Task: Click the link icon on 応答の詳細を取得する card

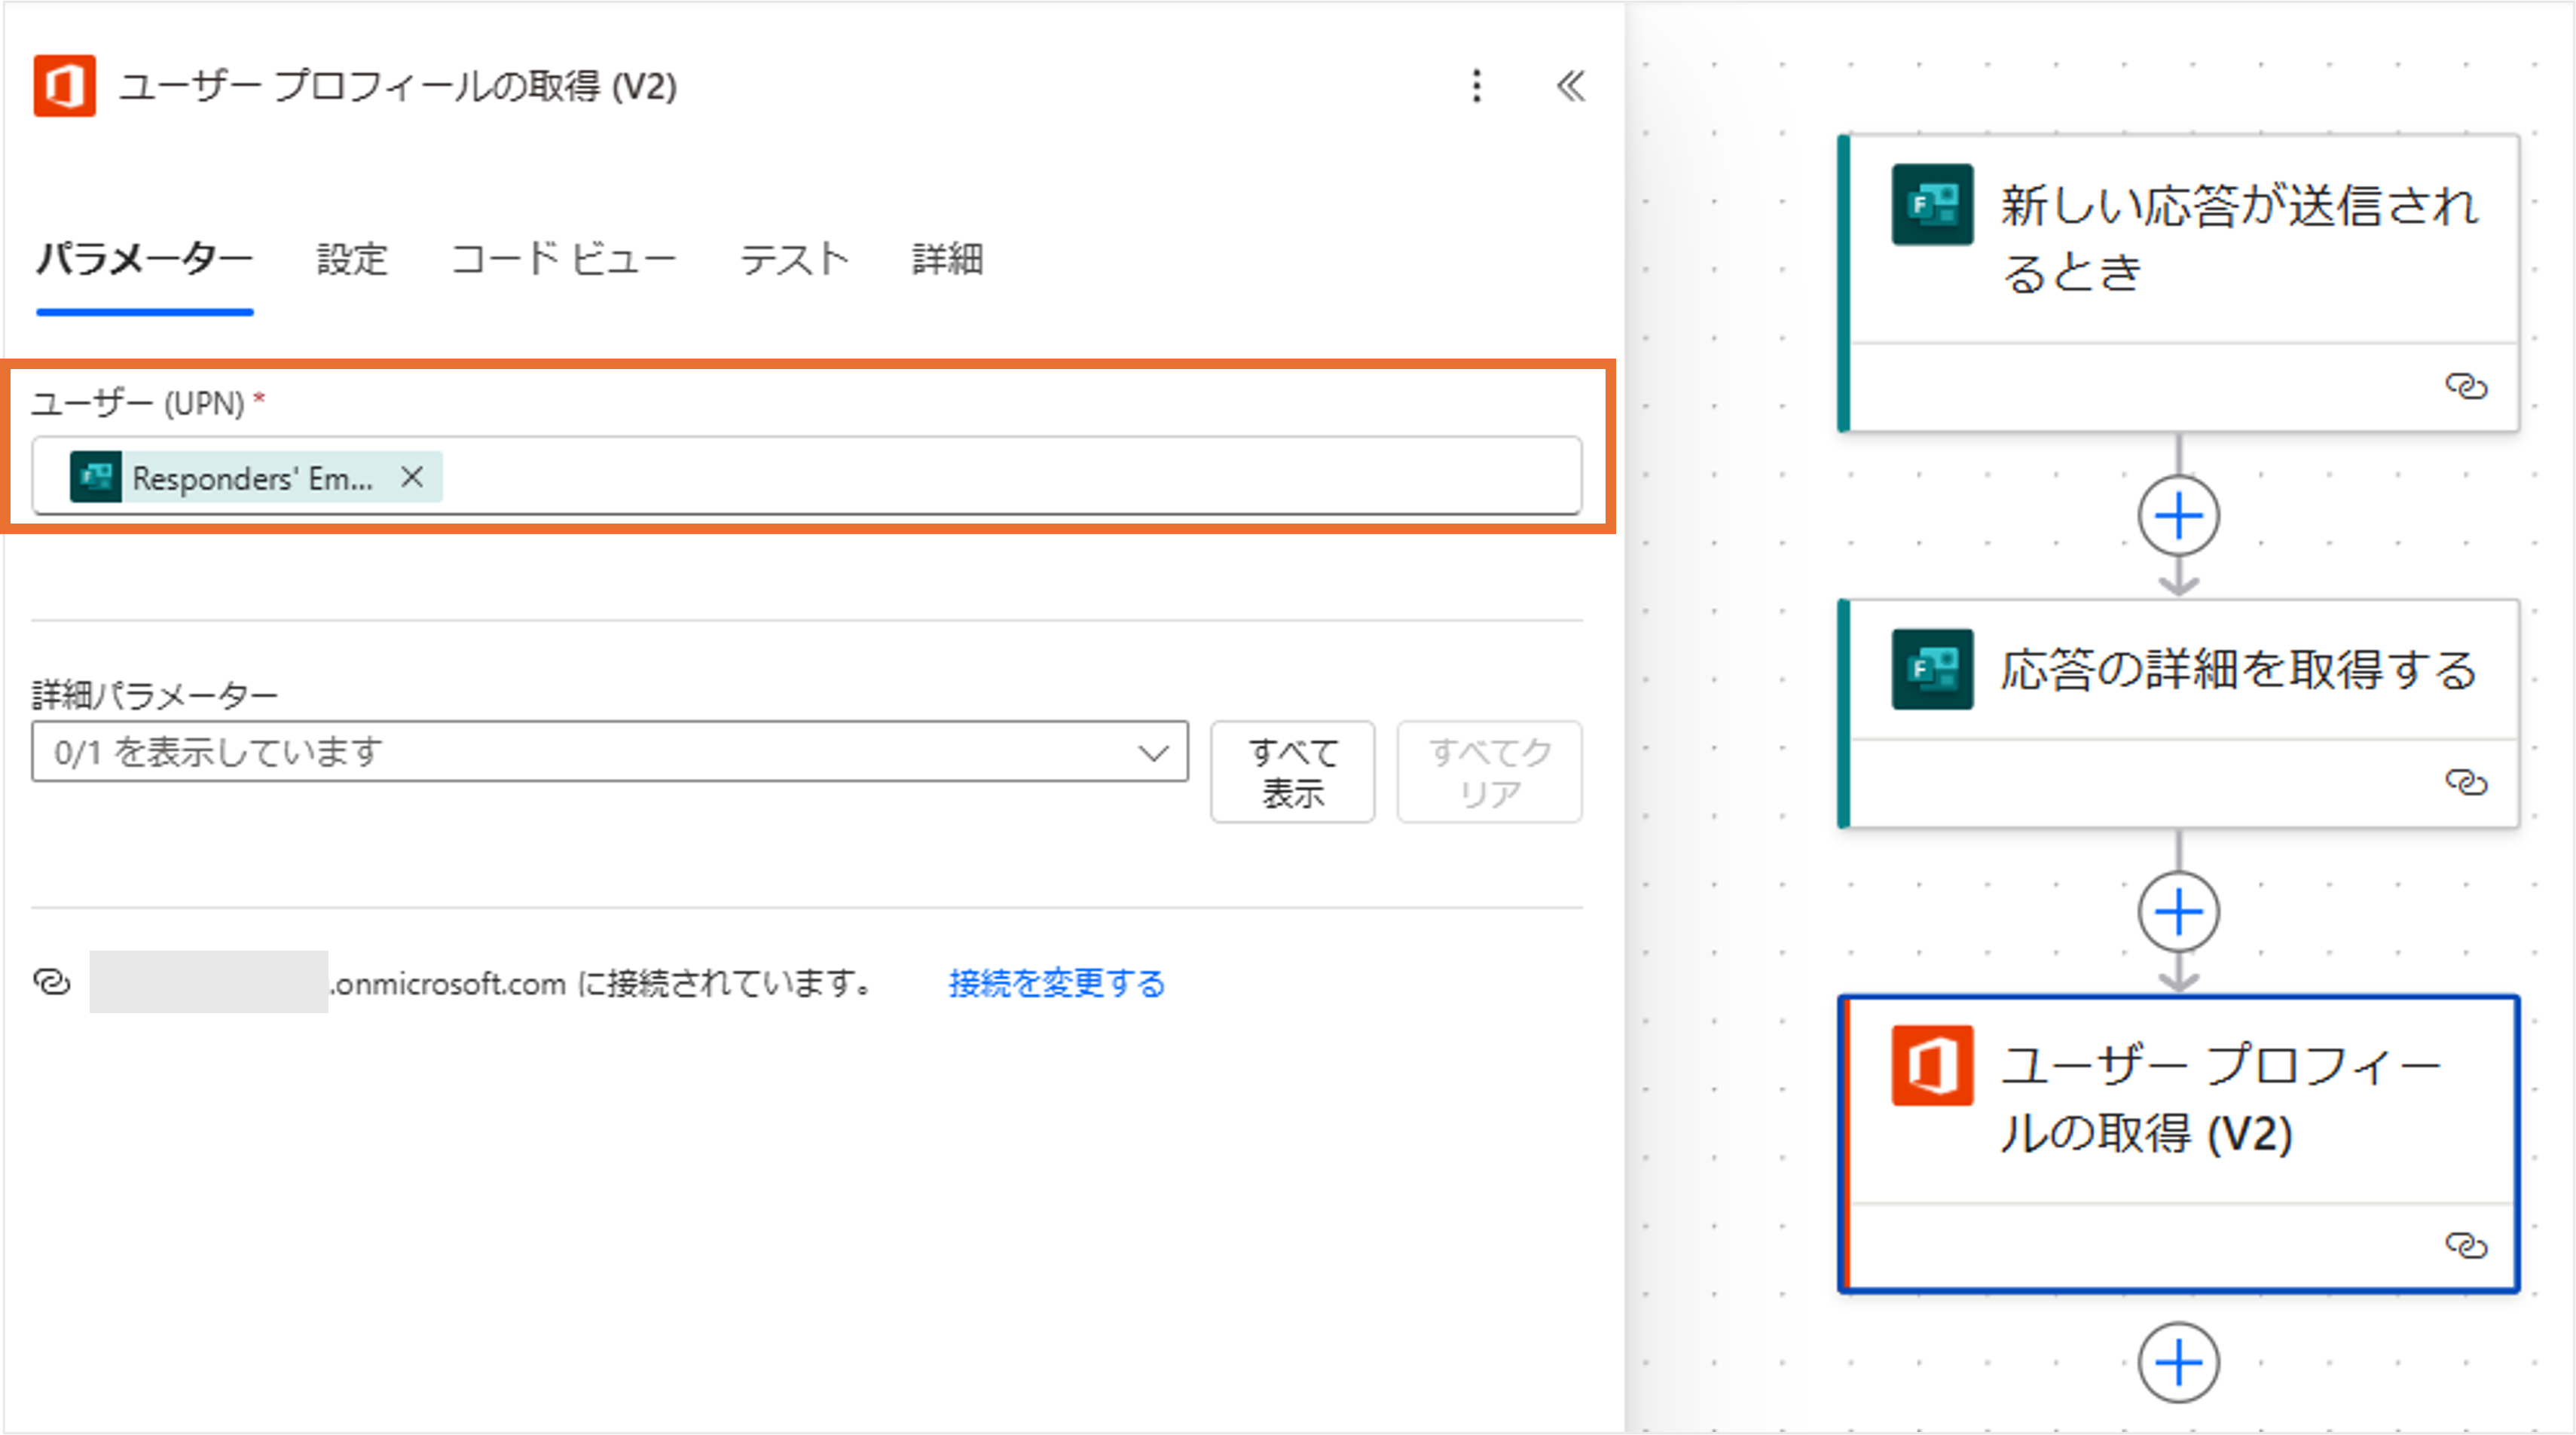Action: click(2465, 782)
